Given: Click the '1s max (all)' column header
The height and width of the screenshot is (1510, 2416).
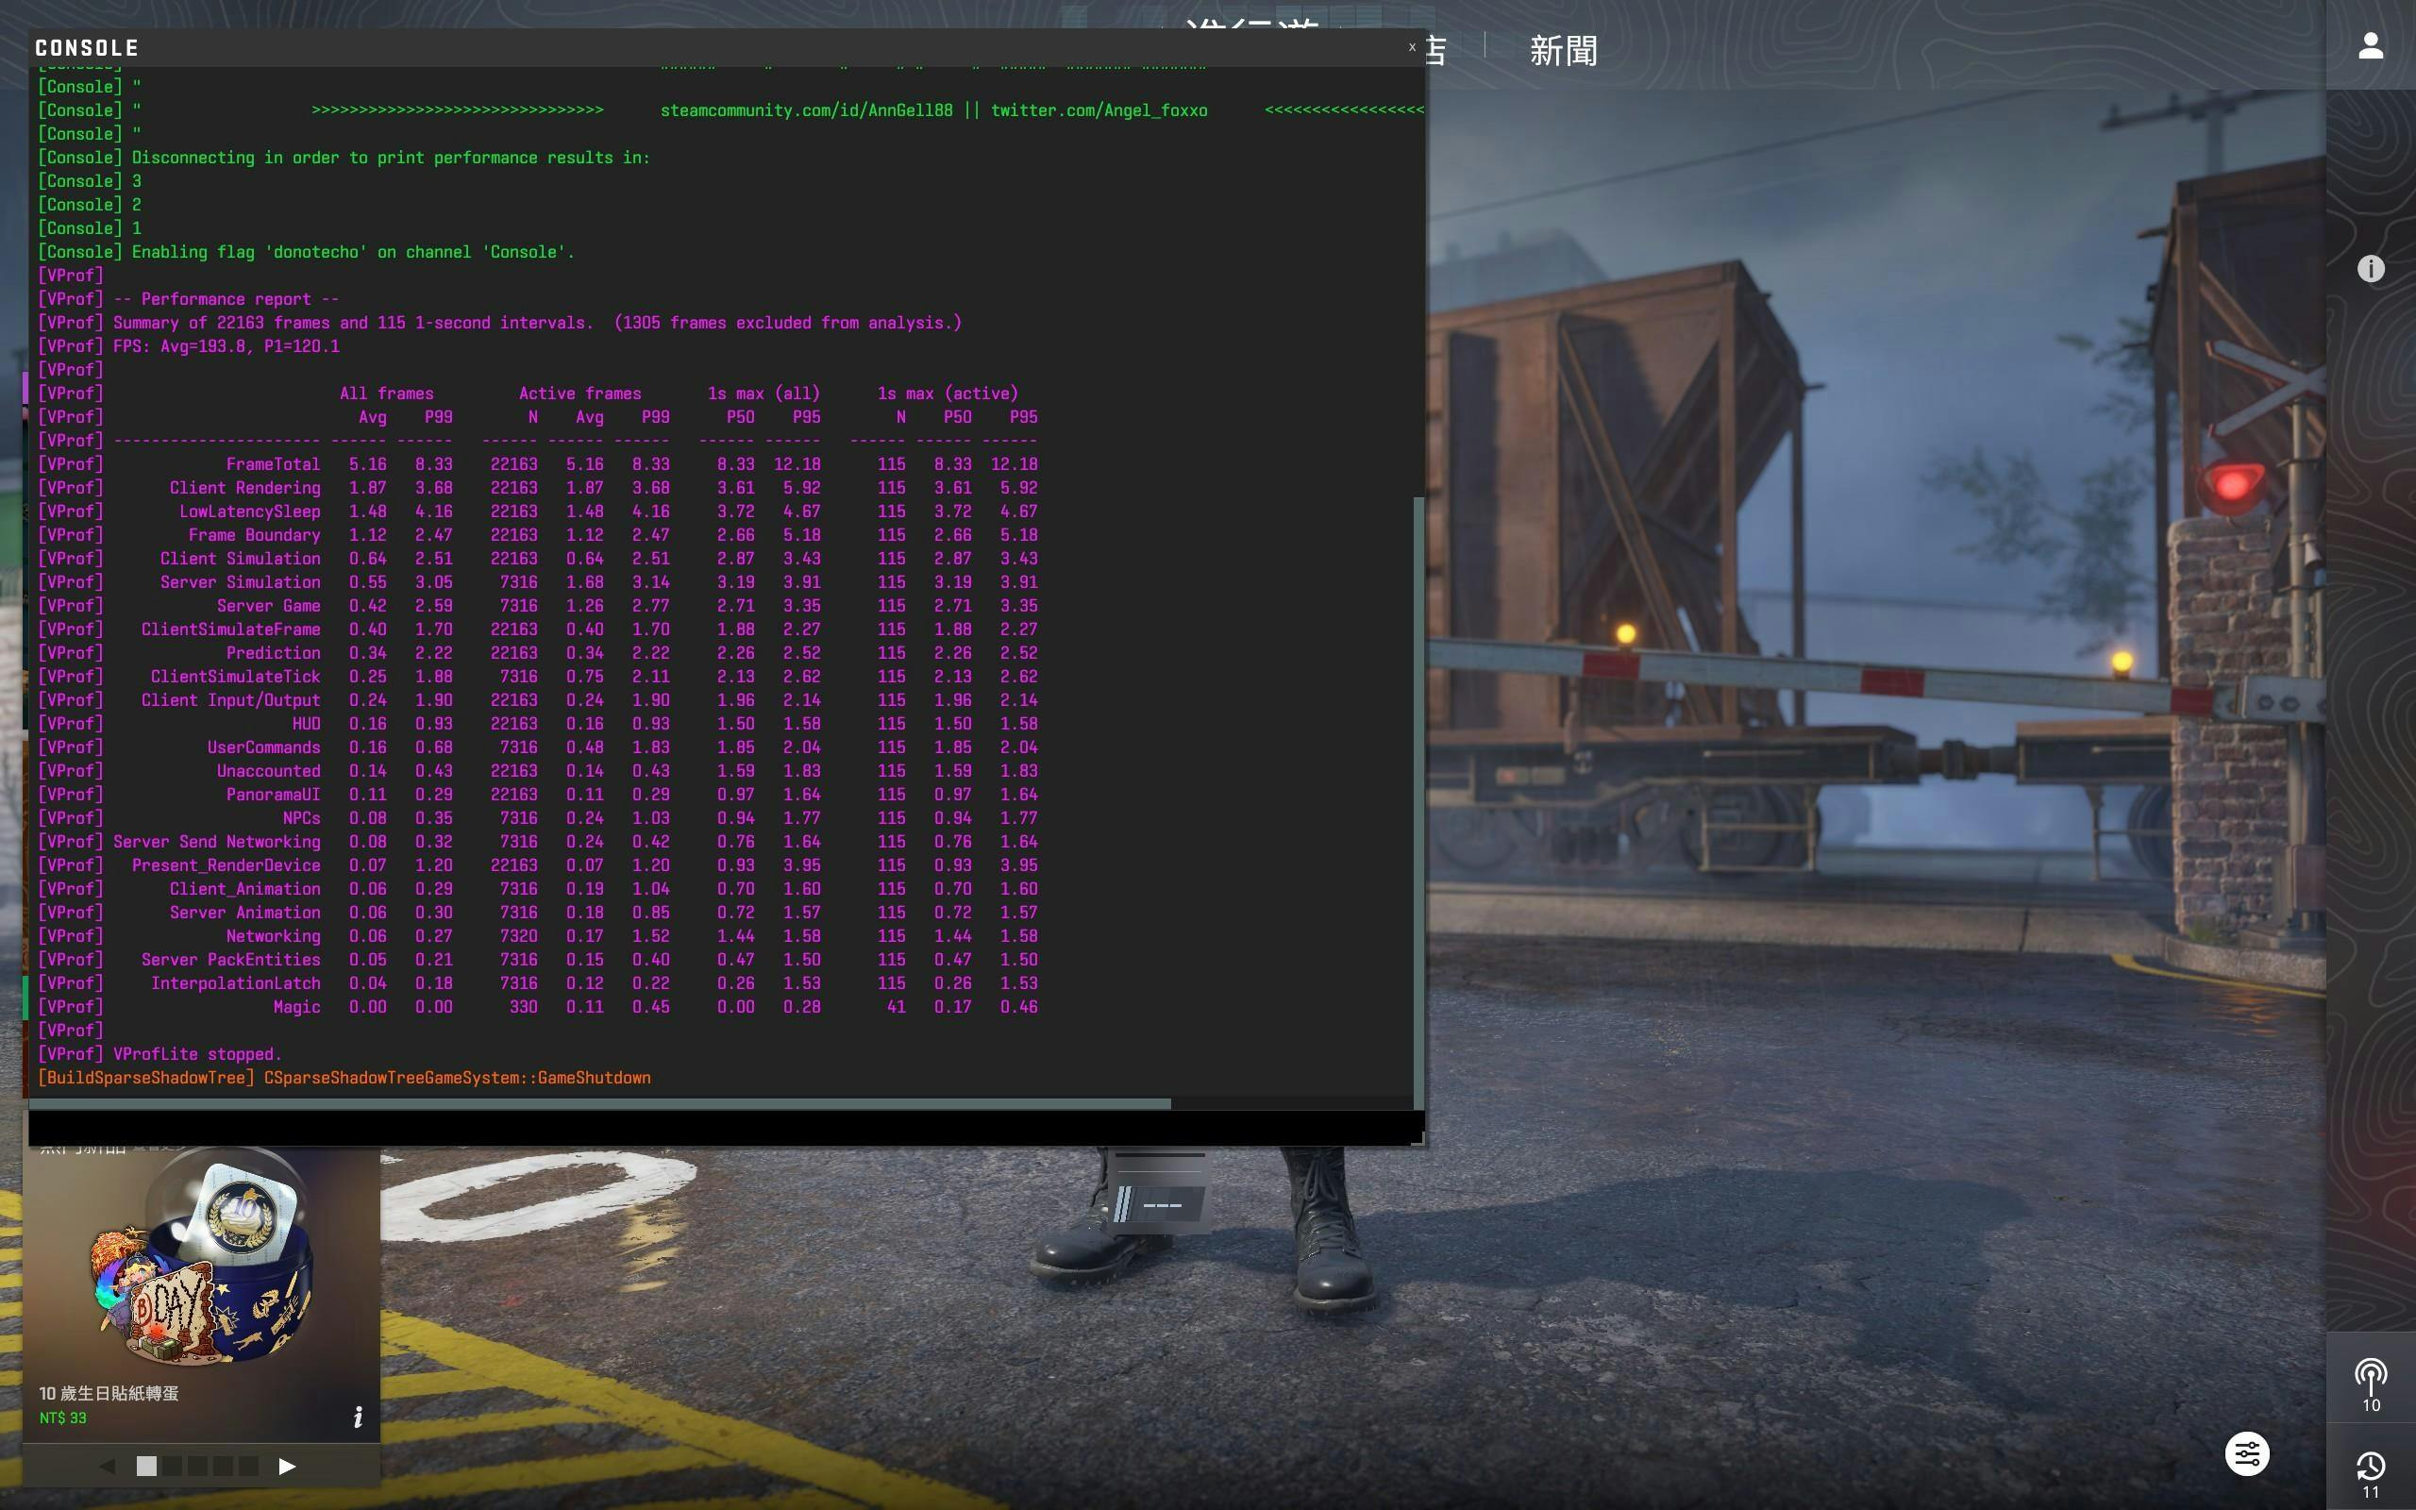Looking at the screenshot, I should (763, 394).
